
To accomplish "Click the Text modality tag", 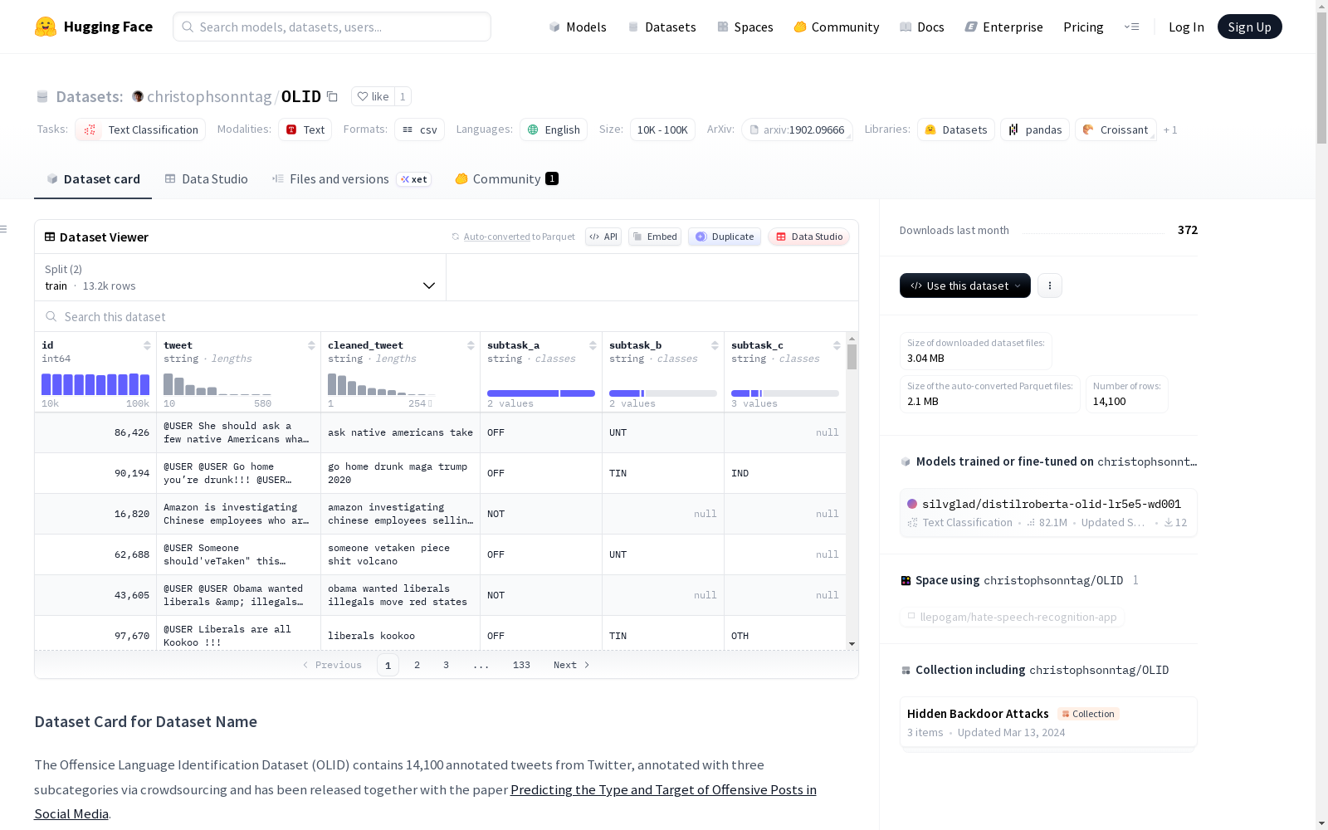I will [x=305, y=129].
